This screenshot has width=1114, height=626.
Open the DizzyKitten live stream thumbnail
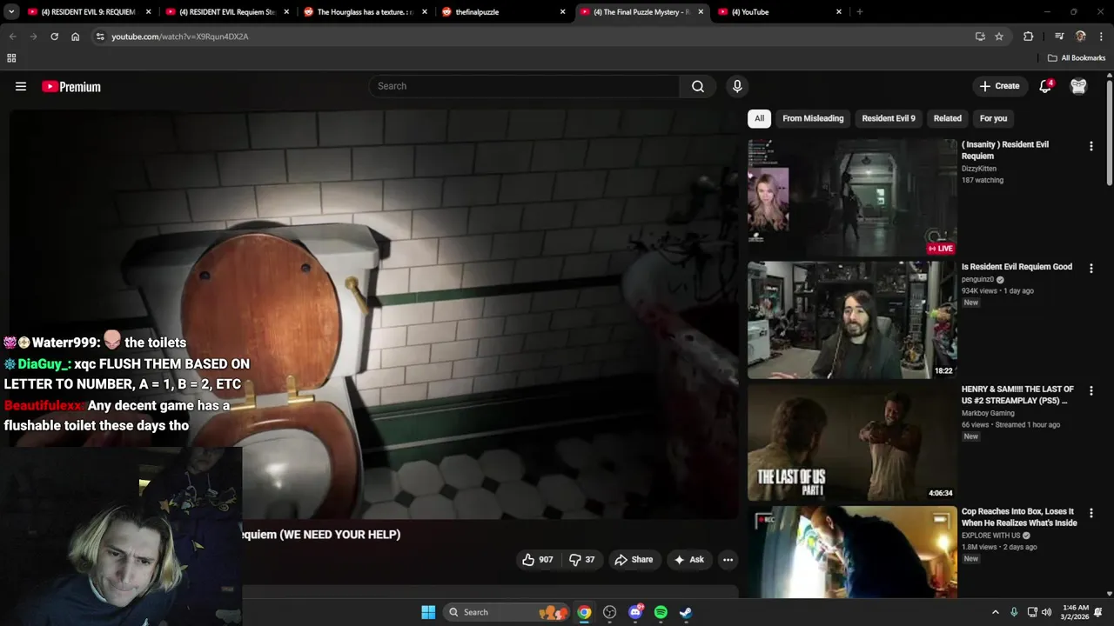[852, 197]
